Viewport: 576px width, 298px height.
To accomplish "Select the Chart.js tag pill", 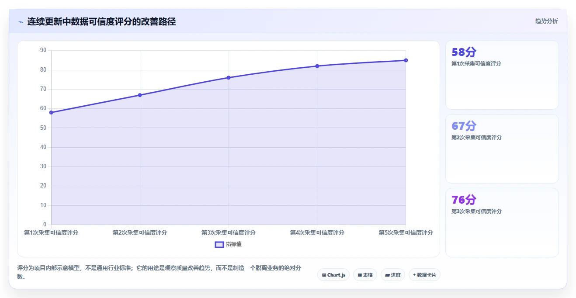I will pyautogui.click(x=333, y=275).
